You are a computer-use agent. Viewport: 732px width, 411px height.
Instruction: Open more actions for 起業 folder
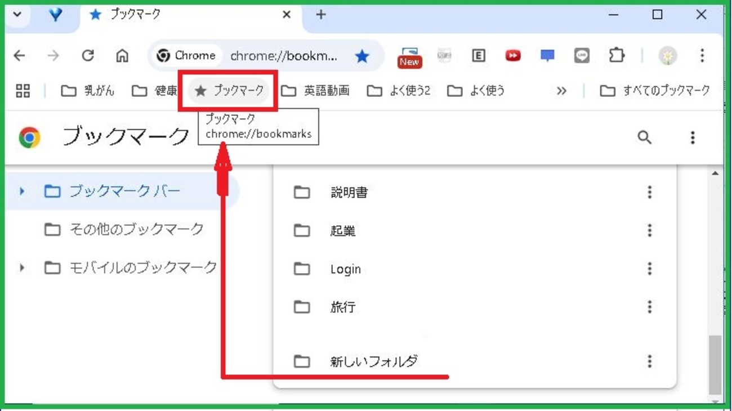pos(649,230)
